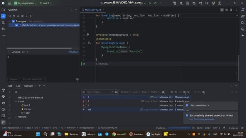The image size is (246, 138).
Task: Switch to the Console tab
Action: 28,86
